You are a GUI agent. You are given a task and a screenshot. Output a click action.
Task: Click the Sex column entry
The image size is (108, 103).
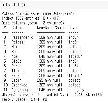point(15,52)
